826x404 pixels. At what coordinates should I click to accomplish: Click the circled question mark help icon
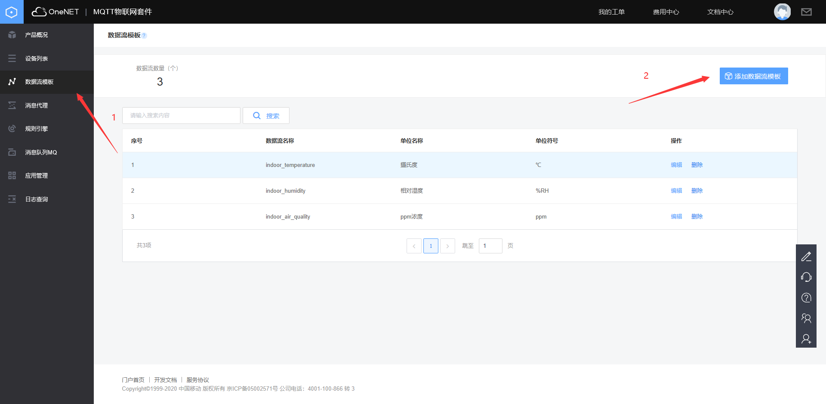(806, 298)
